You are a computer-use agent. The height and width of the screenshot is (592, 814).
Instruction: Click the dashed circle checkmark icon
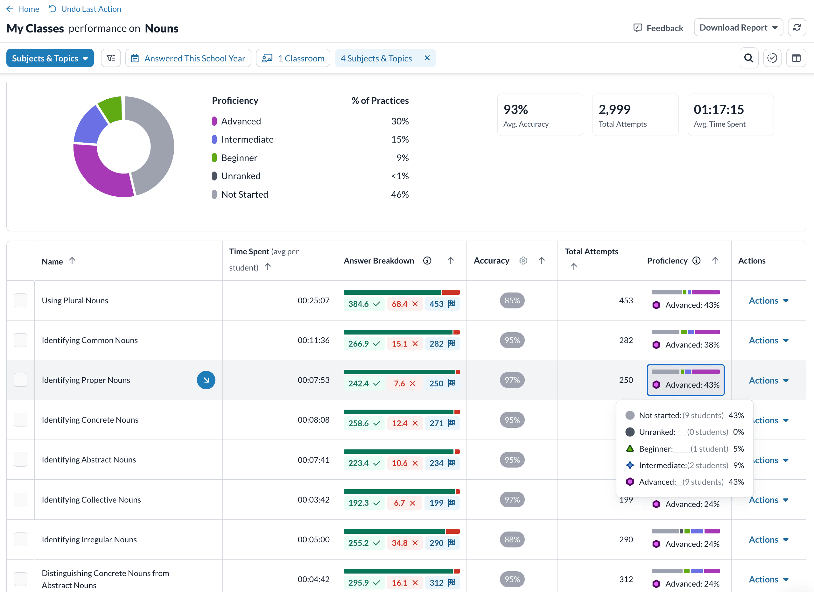(772, 58)
